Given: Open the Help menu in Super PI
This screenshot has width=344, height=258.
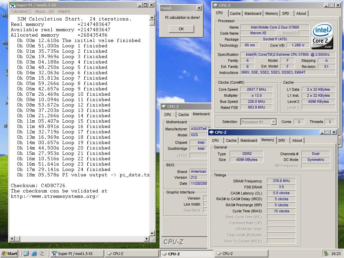Looking at the screenshot, I should click(64, 11).
